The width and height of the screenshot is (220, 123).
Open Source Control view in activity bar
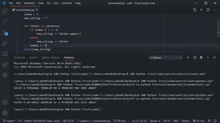[x=5, y=33]
